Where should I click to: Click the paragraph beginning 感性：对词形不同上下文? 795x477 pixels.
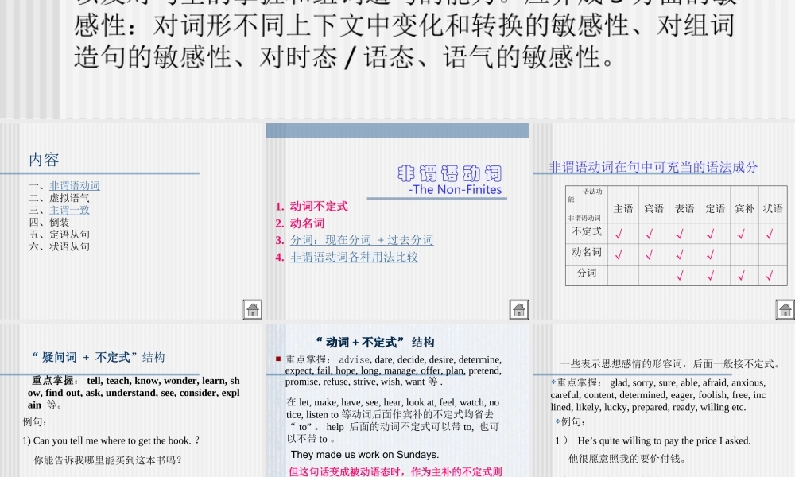click(x=404, y=25)
